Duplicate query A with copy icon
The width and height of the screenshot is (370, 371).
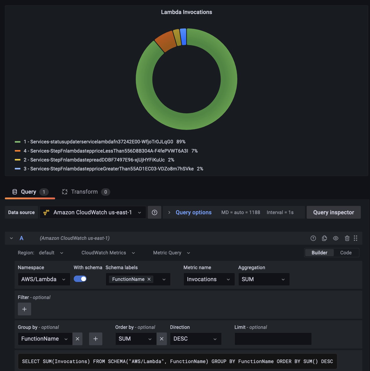(x=324, y=238)
